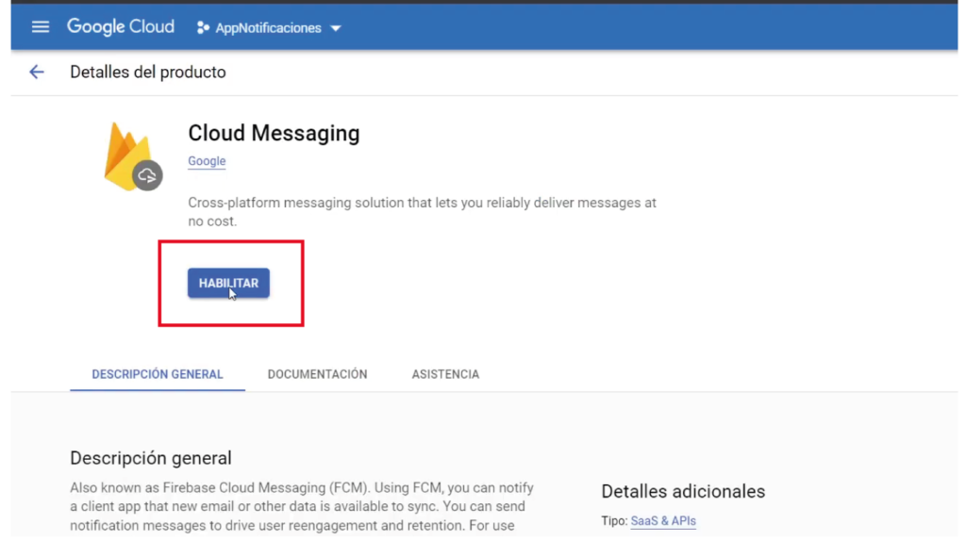966x541 pixels.
Task: Switch to the DOCUMENTACIÓN tab
Action: click(317, 374)
